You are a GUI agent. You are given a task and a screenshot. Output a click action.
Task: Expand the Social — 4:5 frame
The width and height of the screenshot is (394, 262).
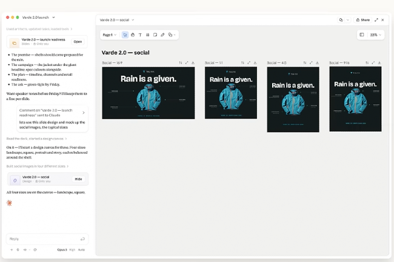tap(311, 63)
